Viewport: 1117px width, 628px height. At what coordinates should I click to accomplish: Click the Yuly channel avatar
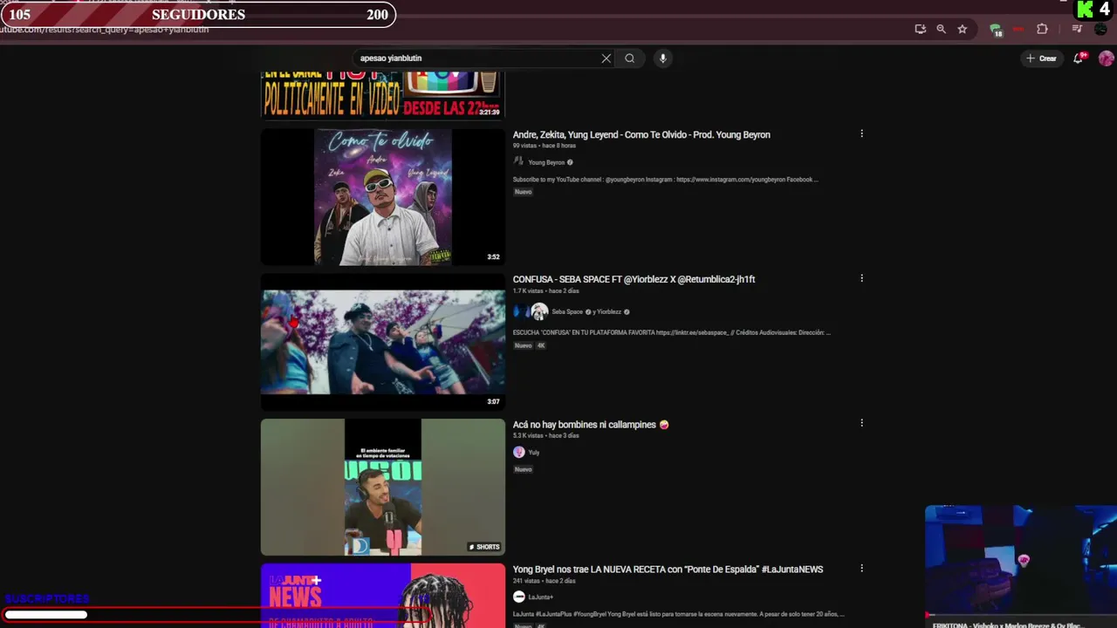coord(518,452)
